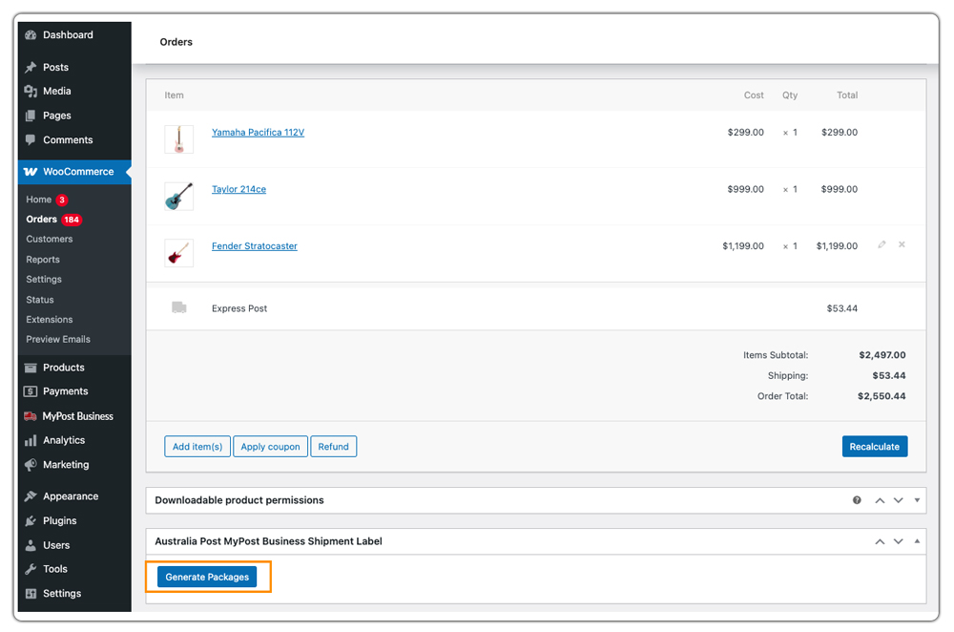
Task: Click the Yamaha Pacifica guitar thumbnail
Action: point(179,139)
